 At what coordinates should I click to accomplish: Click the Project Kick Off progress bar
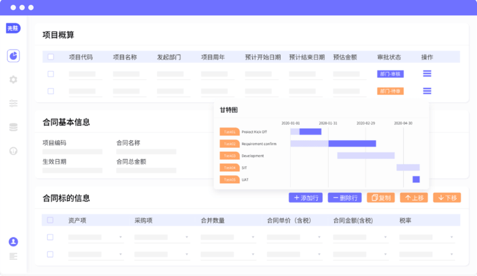pyautogui.click(x=306, y=132)
